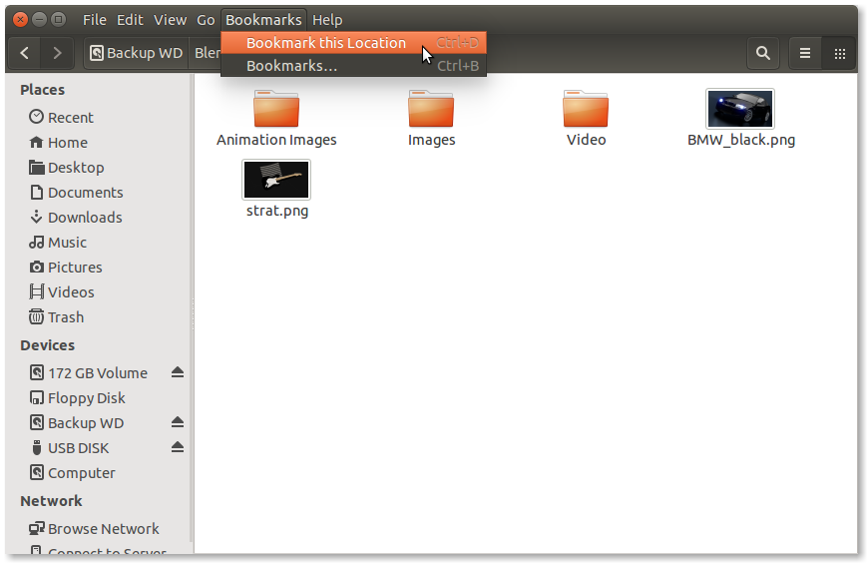
Task: Open the View menu
Action: tap(170, 20)
